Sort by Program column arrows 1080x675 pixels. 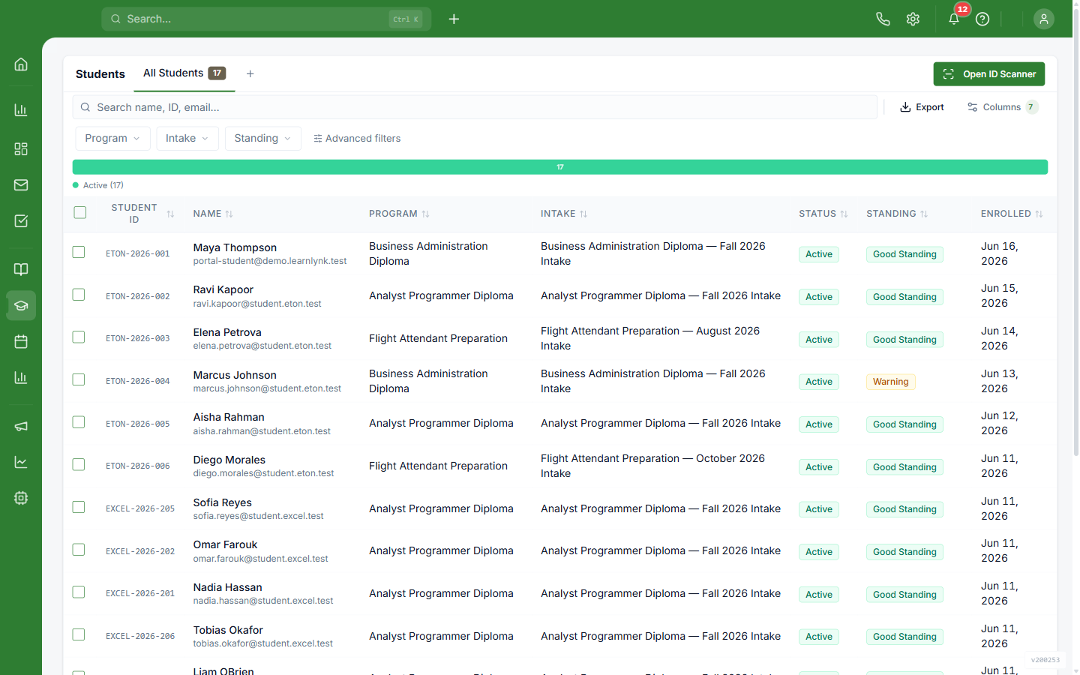coord(425,214)
